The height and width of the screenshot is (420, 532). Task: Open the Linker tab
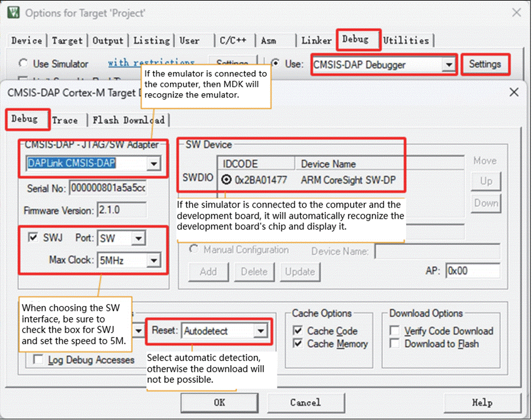pyautogui.click(x=316, y=41)
